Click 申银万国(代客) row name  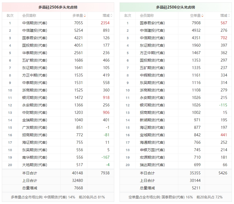(152, 150)
